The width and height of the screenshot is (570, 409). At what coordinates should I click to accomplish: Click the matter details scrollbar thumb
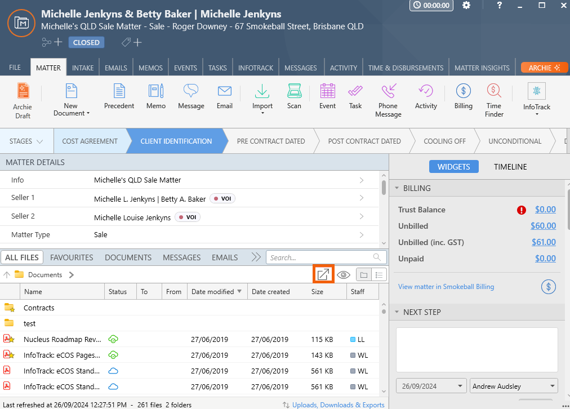[384, 187]
